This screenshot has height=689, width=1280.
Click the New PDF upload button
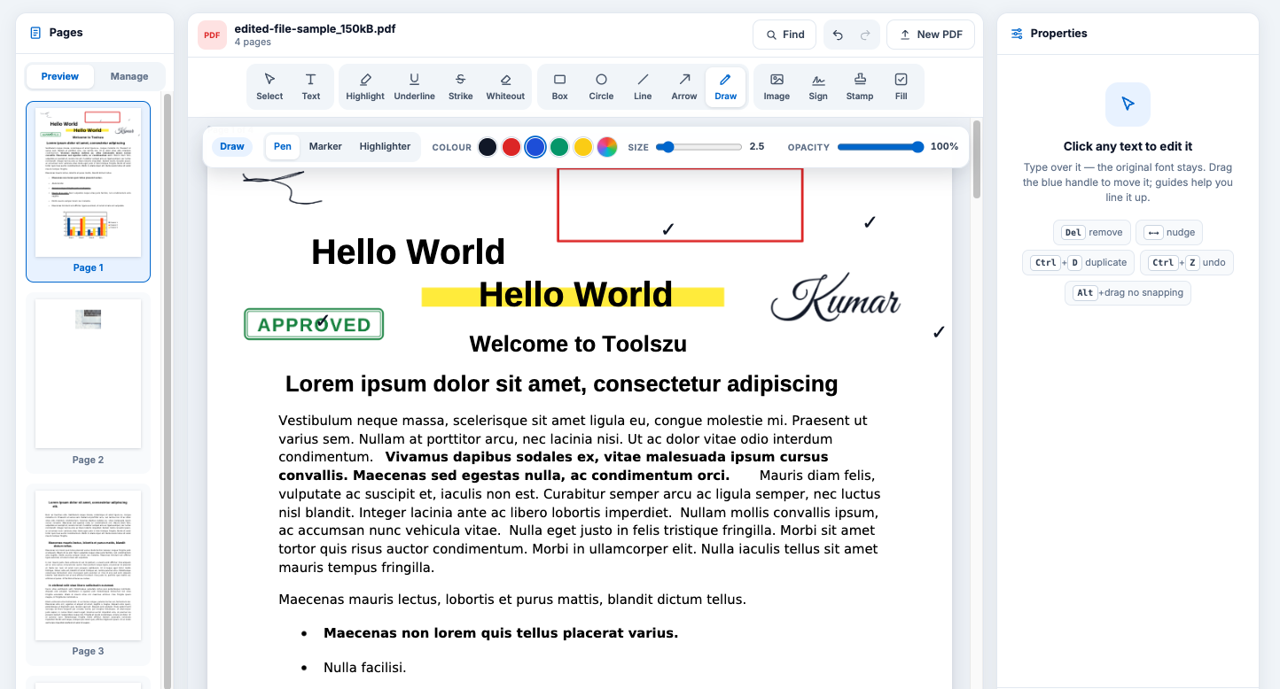(x=931, y=35)
